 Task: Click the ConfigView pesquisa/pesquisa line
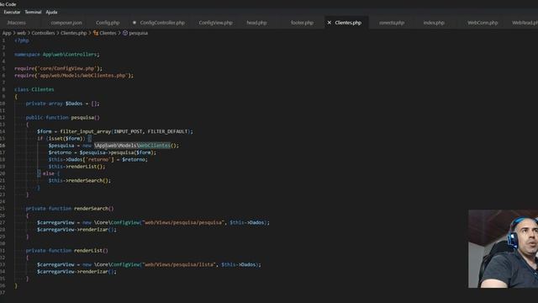[153, 222]
